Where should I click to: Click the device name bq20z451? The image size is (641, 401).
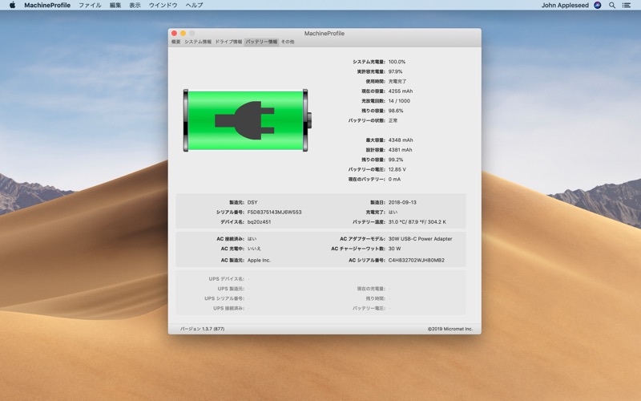click(x=259, y=222)
